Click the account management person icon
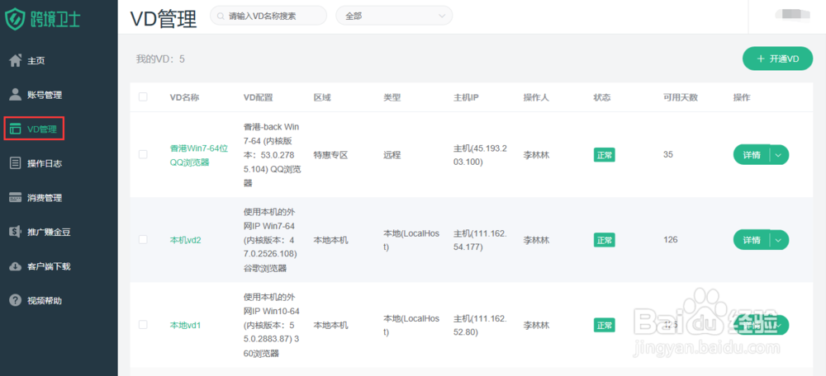 tap(15, 95)
